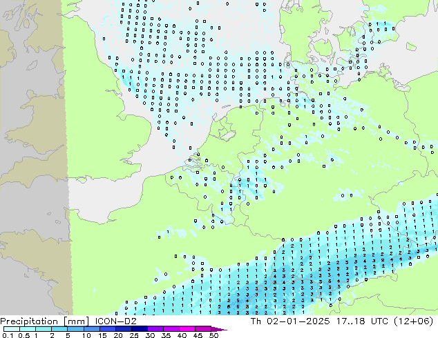The height and width of the screenshot is (338, 438).
Task: Click the '25' legend scale value
Action: (134, 335)
